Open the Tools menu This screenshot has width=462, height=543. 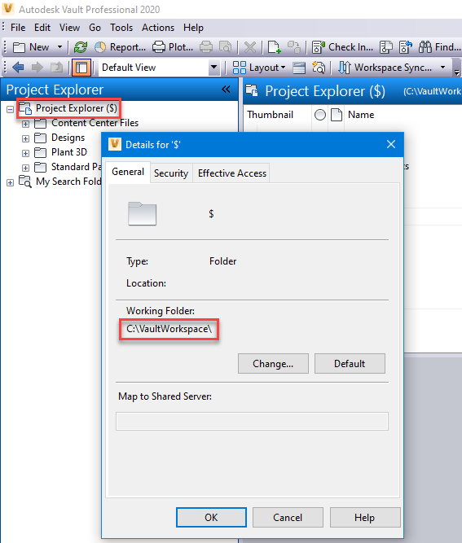[x=121, y=28]
